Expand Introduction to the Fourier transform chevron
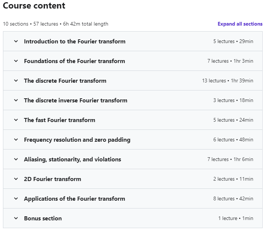 click(x=16, y=42)
